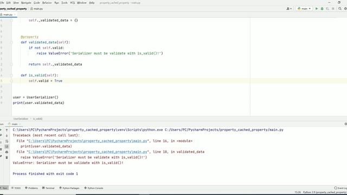This screenshot has width=347, height=195.
Task: Open the Window menu
Action: click(x=82, y=3)
